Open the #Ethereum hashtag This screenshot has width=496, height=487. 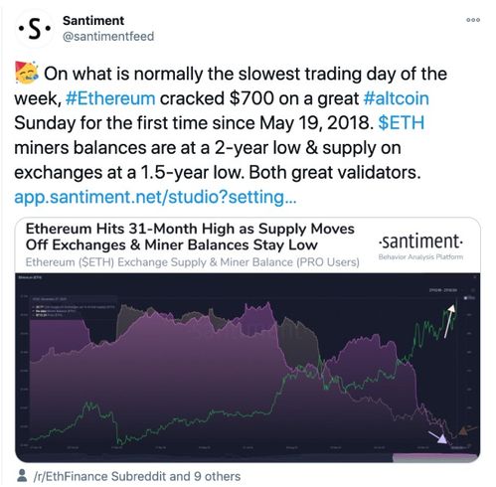point(110,98)
